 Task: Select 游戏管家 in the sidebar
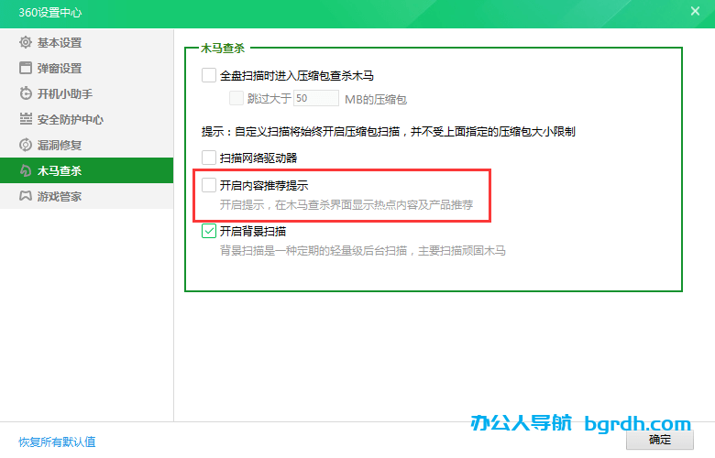pos(87,196)
